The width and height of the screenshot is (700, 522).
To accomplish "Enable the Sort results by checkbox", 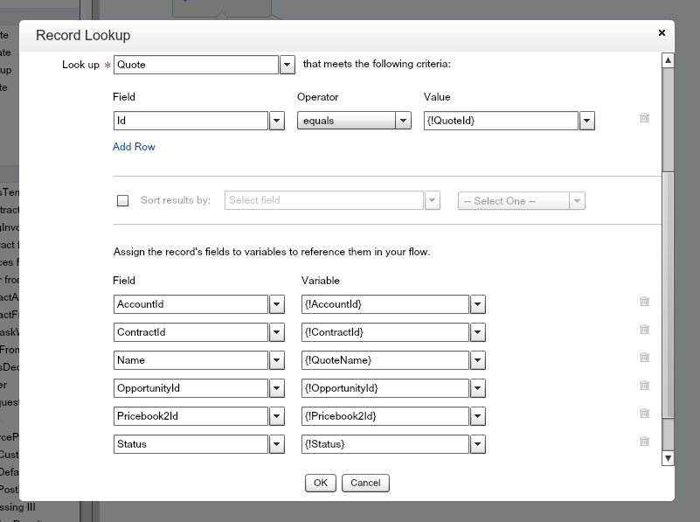I will (122, 201).
